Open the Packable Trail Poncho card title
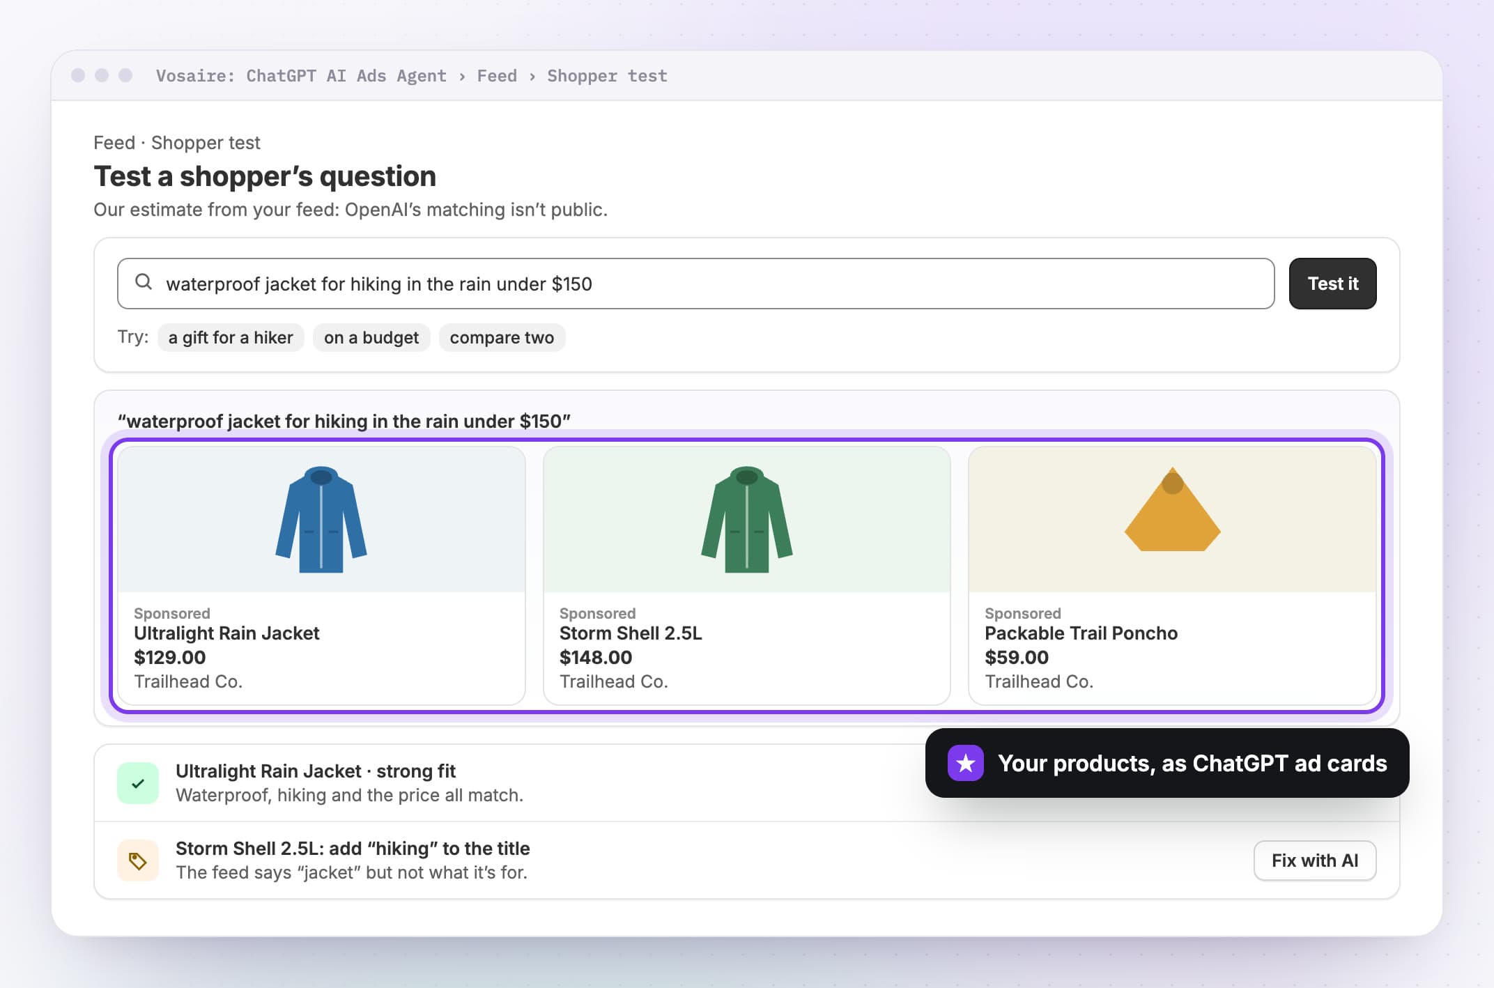 pyautogui.click(x=1081, y=633)
